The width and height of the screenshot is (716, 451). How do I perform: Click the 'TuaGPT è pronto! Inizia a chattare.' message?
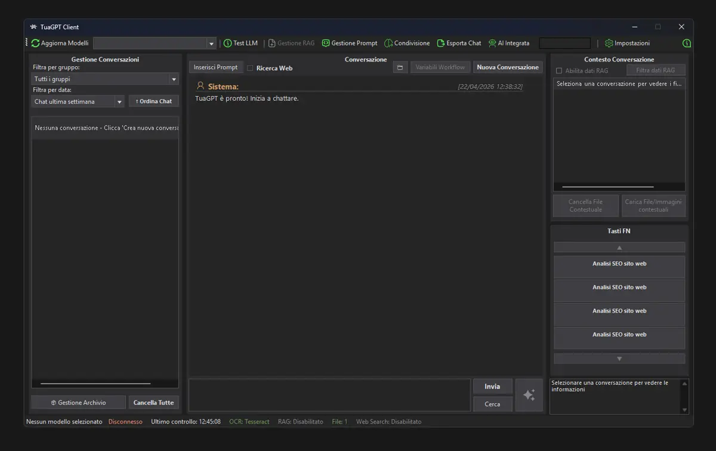[247, 98]
